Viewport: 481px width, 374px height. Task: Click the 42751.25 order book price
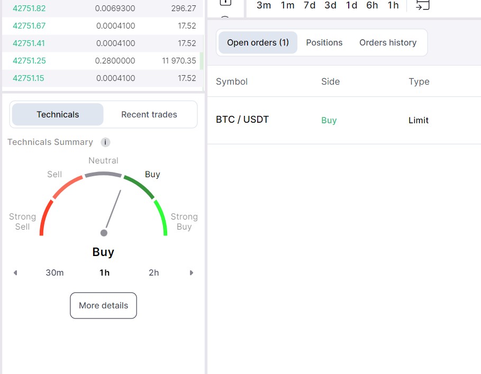29,61
